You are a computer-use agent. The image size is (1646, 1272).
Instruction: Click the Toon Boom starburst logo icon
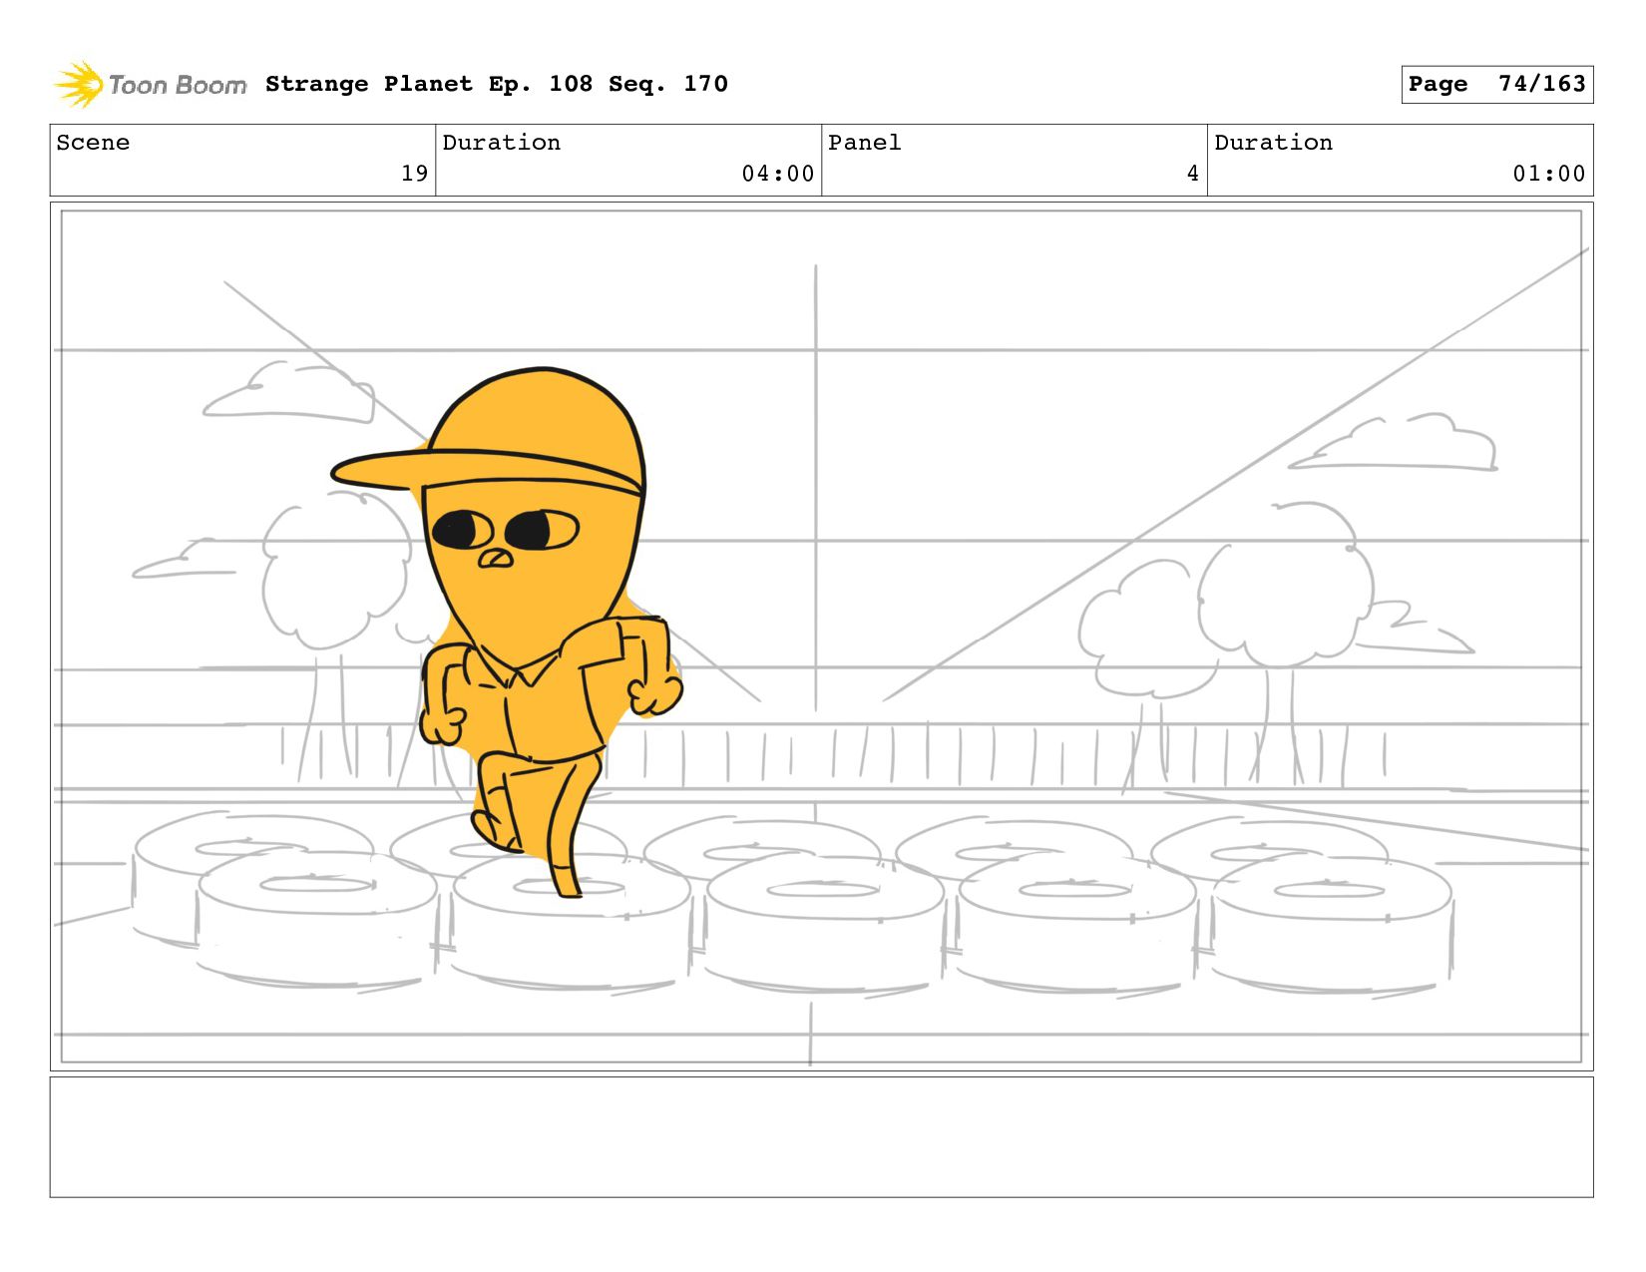point(78,85)
